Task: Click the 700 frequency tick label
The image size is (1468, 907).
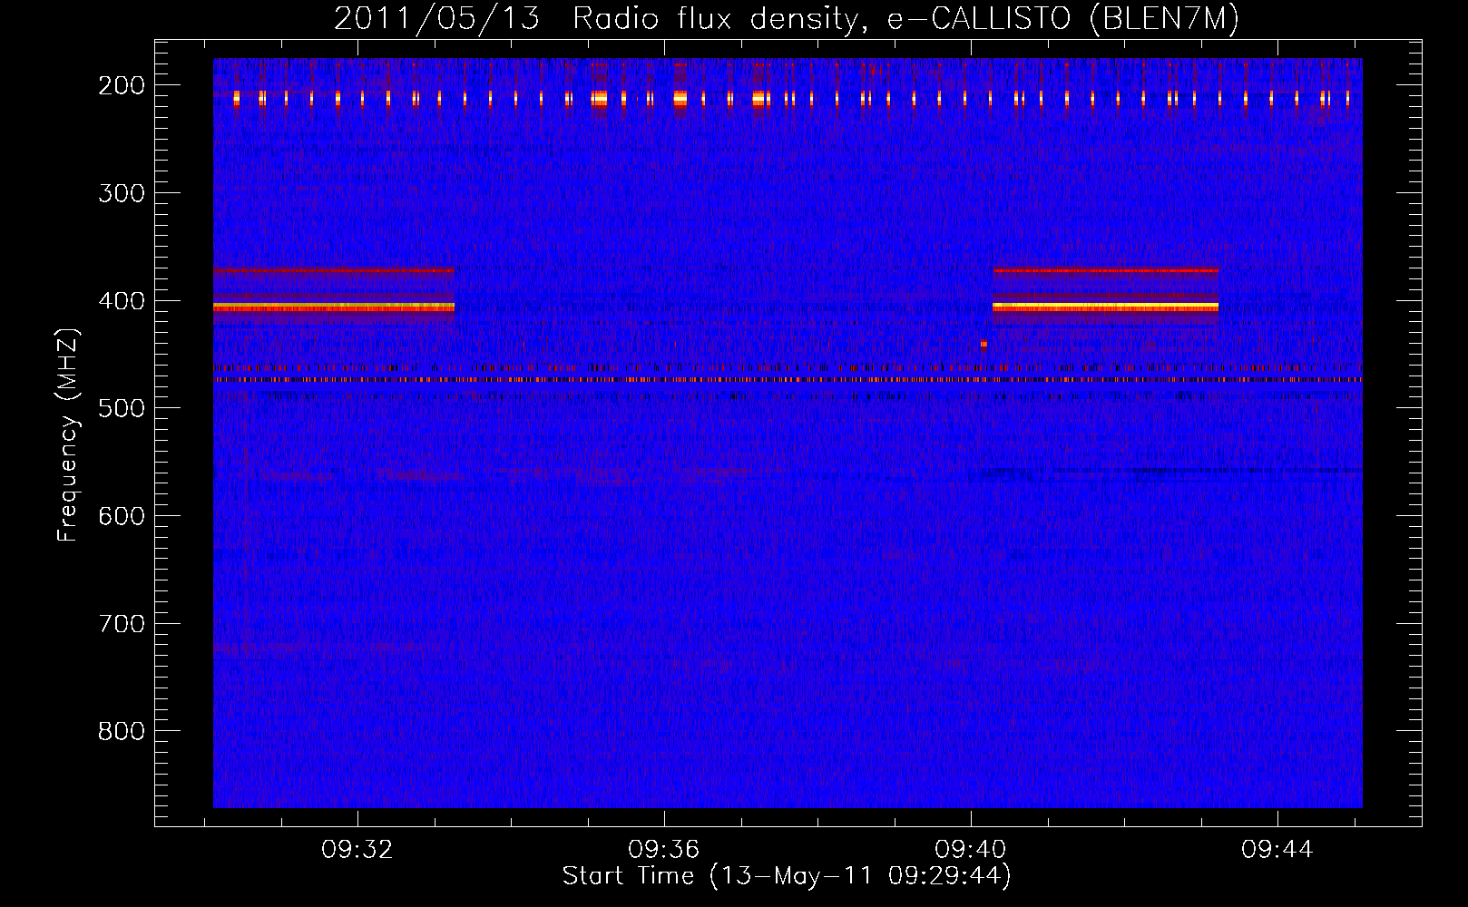Action: point(122,624)
